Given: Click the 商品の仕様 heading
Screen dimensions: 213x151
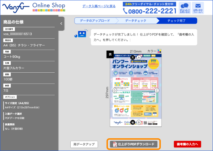Looking at the screenshot, I should (13, 22).
